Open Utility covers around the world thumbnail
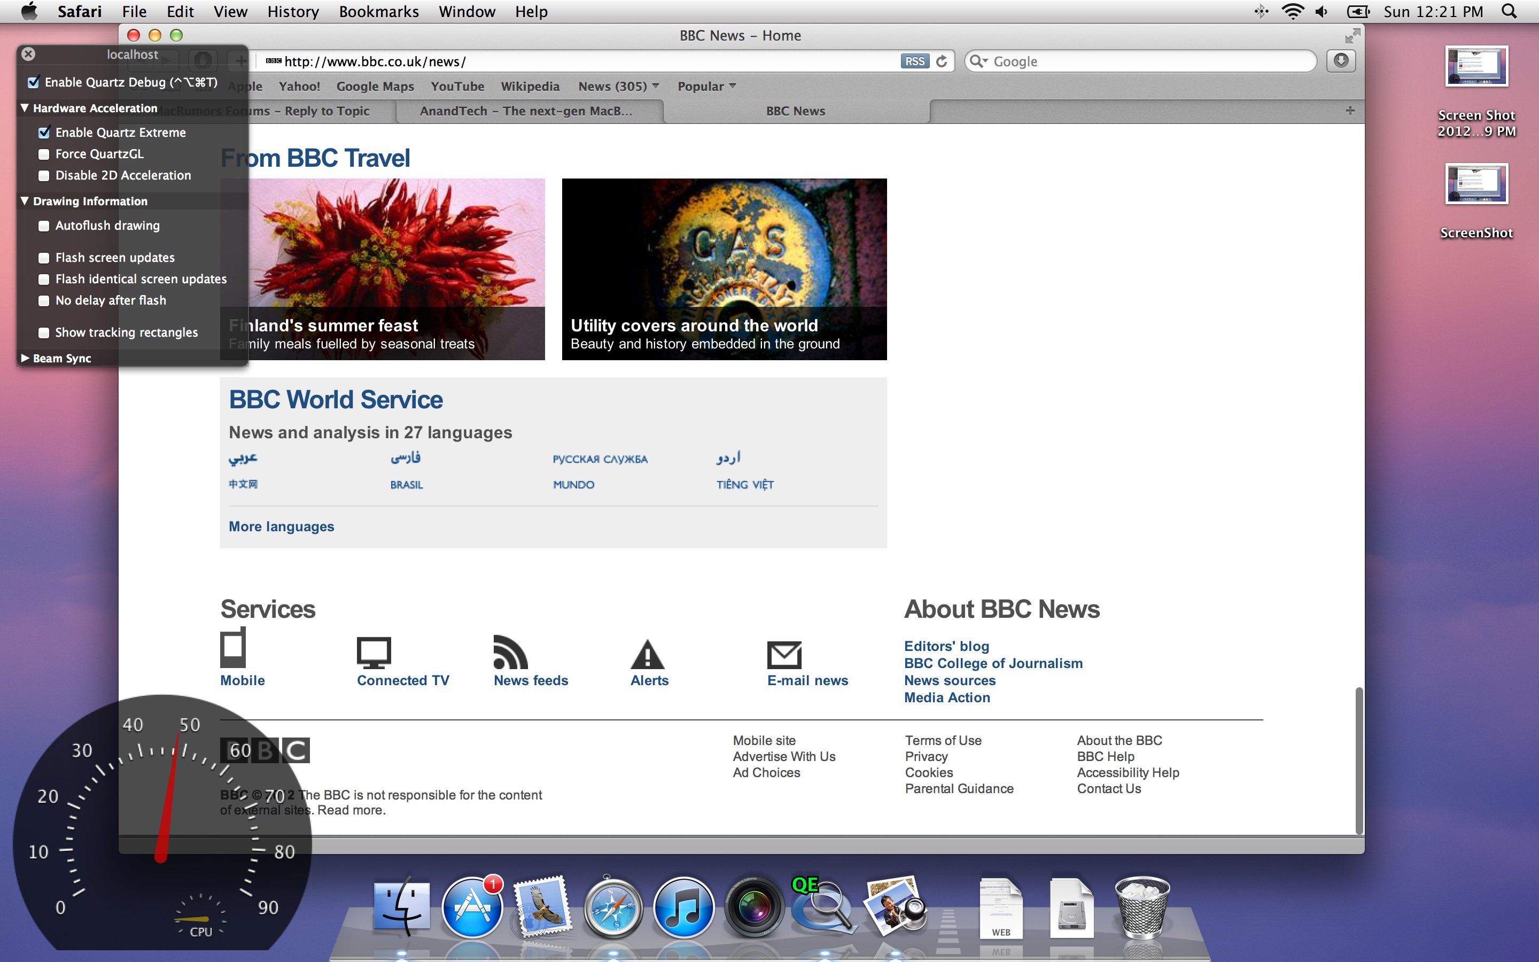Image resolution: width=1539 pixels, height=962 pixels. (725, 269)
